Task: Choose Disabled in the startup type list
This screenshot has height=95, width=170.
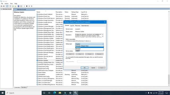Action: coord(90,50)
